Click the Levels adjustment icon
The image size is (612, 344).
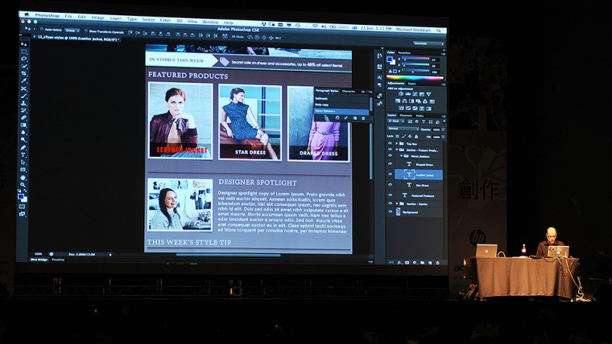point(408,94)
